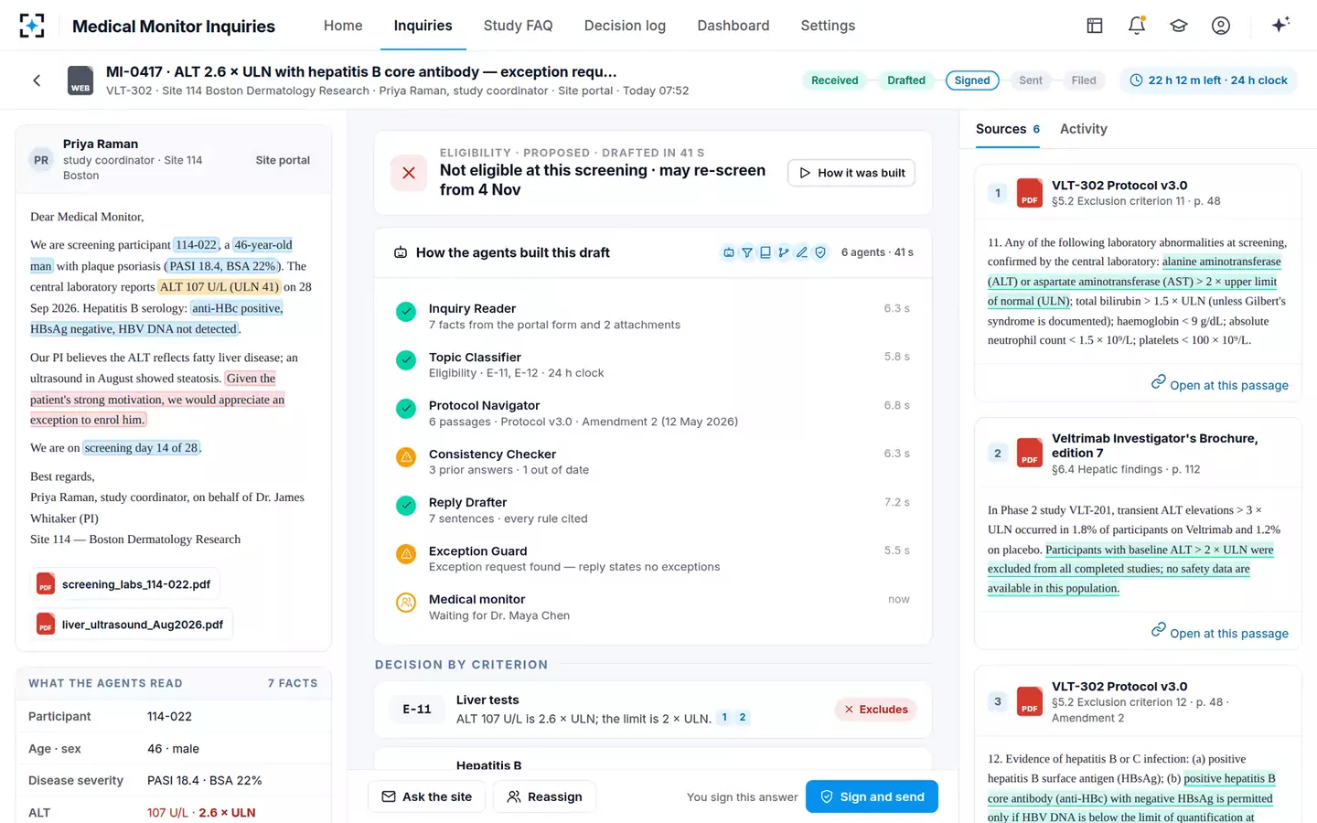The image size is (1317, 823).
Task: Switch to the Home tab
Action: [x=343, y=26]
